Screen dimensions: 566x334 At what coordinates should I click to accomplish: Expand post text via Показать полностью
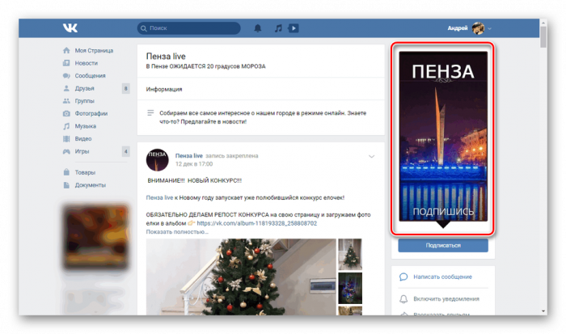(176, 232)
